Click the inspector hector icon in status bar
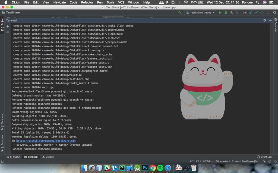The image size is (278, 173). click(x=270, y=161)
